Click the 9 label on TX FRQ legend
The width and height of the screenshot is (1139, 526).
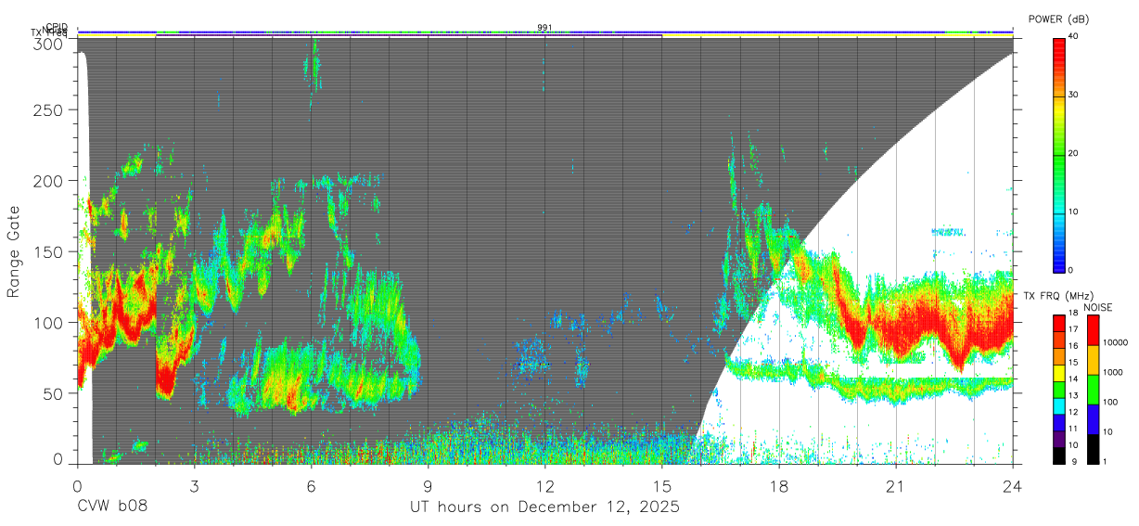pyautogui.click(x=1074, y=461)
